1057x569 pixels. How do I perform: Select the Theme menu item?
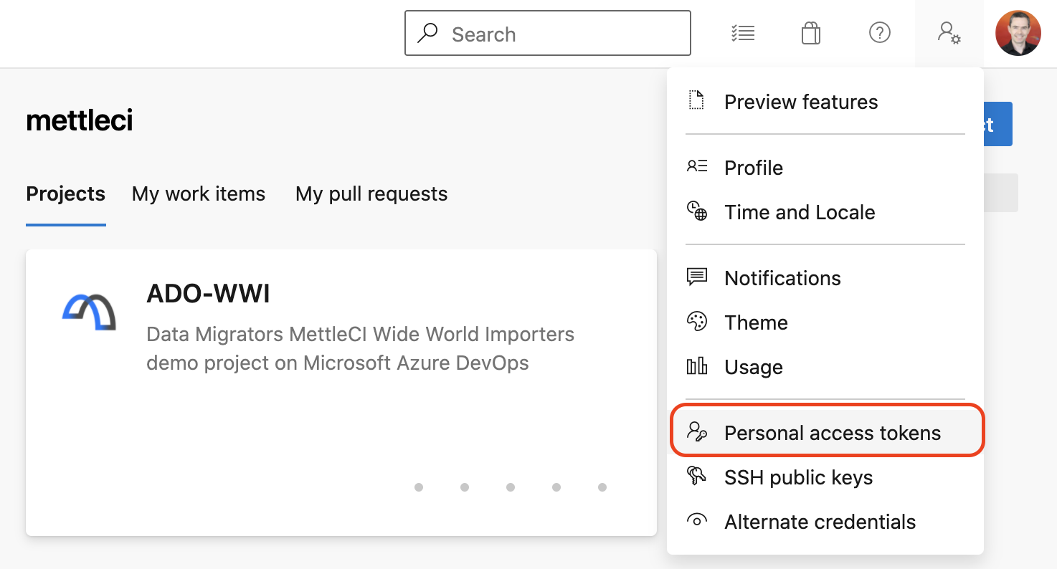coord(756,322)
